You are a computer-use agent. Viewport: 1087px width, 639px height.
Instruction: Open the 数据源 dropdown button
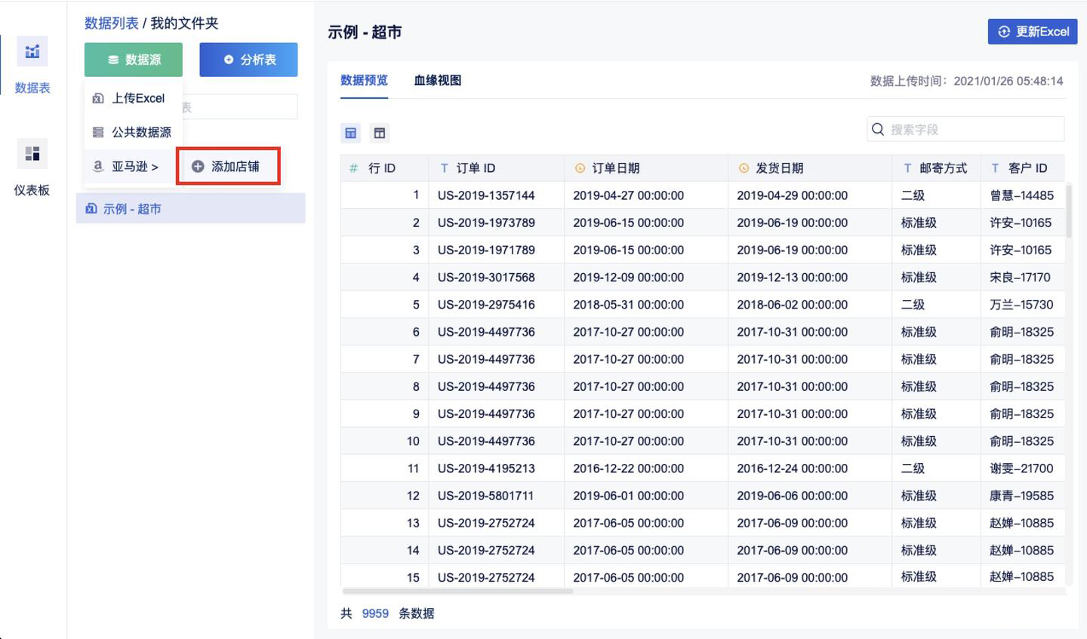coord(134,60)
